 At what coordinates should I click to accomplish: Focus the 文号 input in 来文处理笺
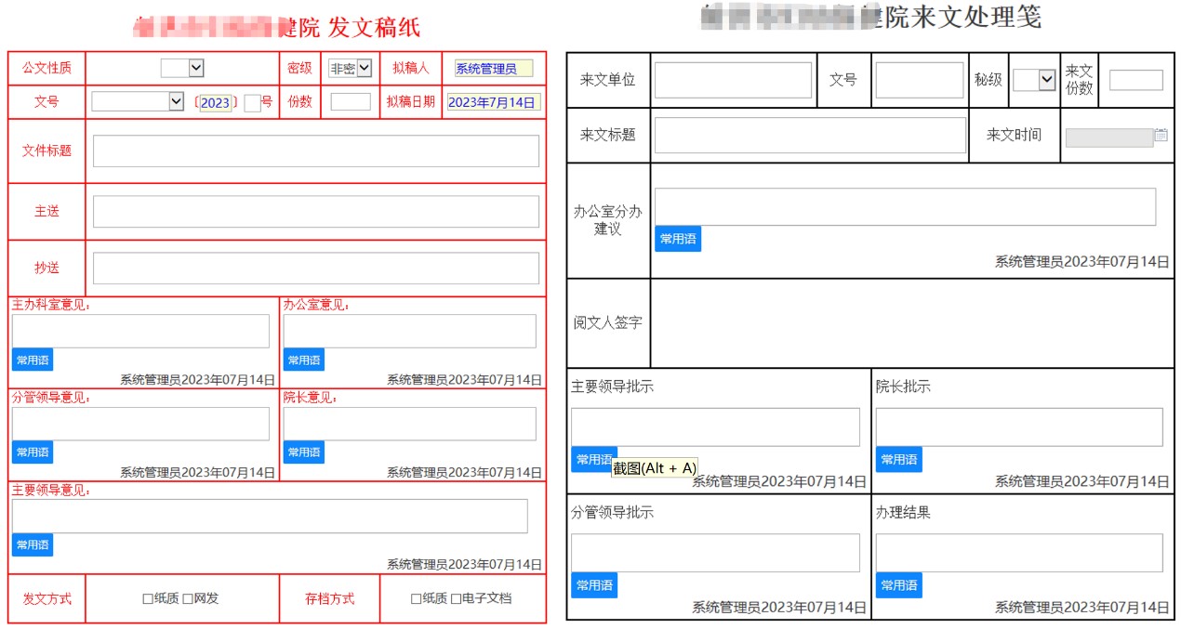[920, 80]
